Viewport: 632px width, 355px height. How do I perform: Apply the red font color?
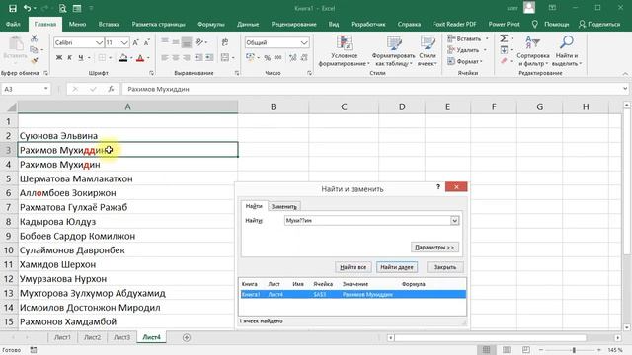(140, 58)
